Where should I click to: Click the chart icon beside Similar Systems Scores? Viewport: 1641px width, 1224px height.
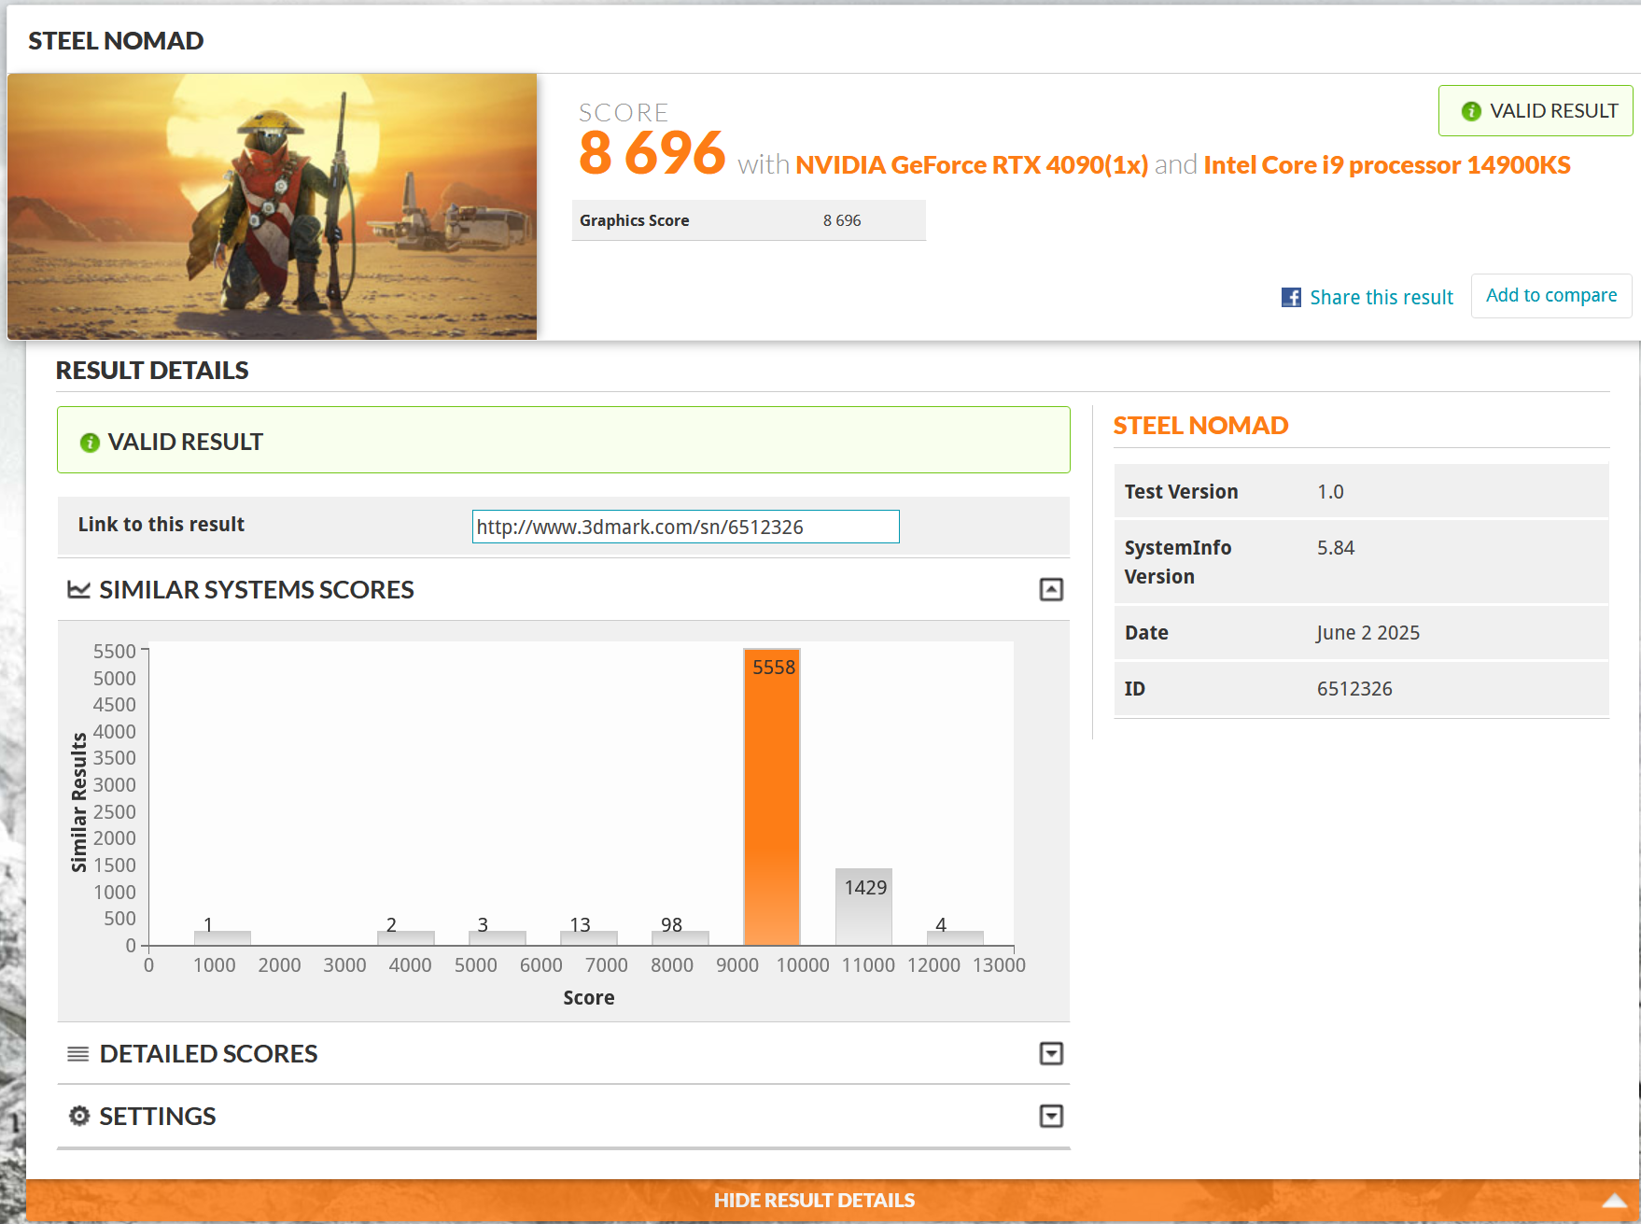point(79,589)
